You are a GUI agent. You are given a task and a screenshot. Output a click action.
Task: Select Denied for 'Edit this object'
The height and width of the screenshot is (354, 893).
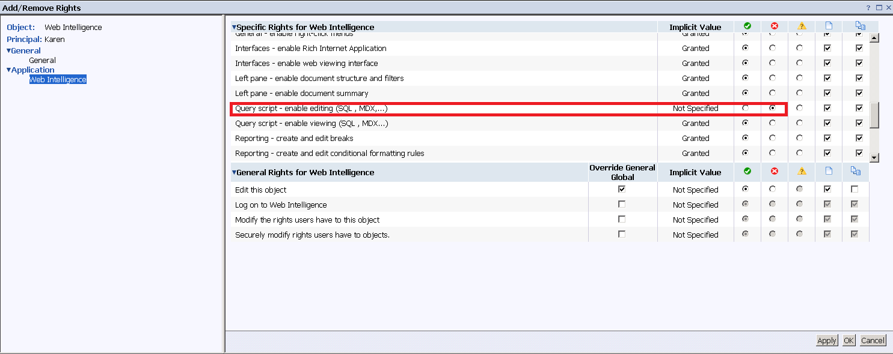point(772,190)
